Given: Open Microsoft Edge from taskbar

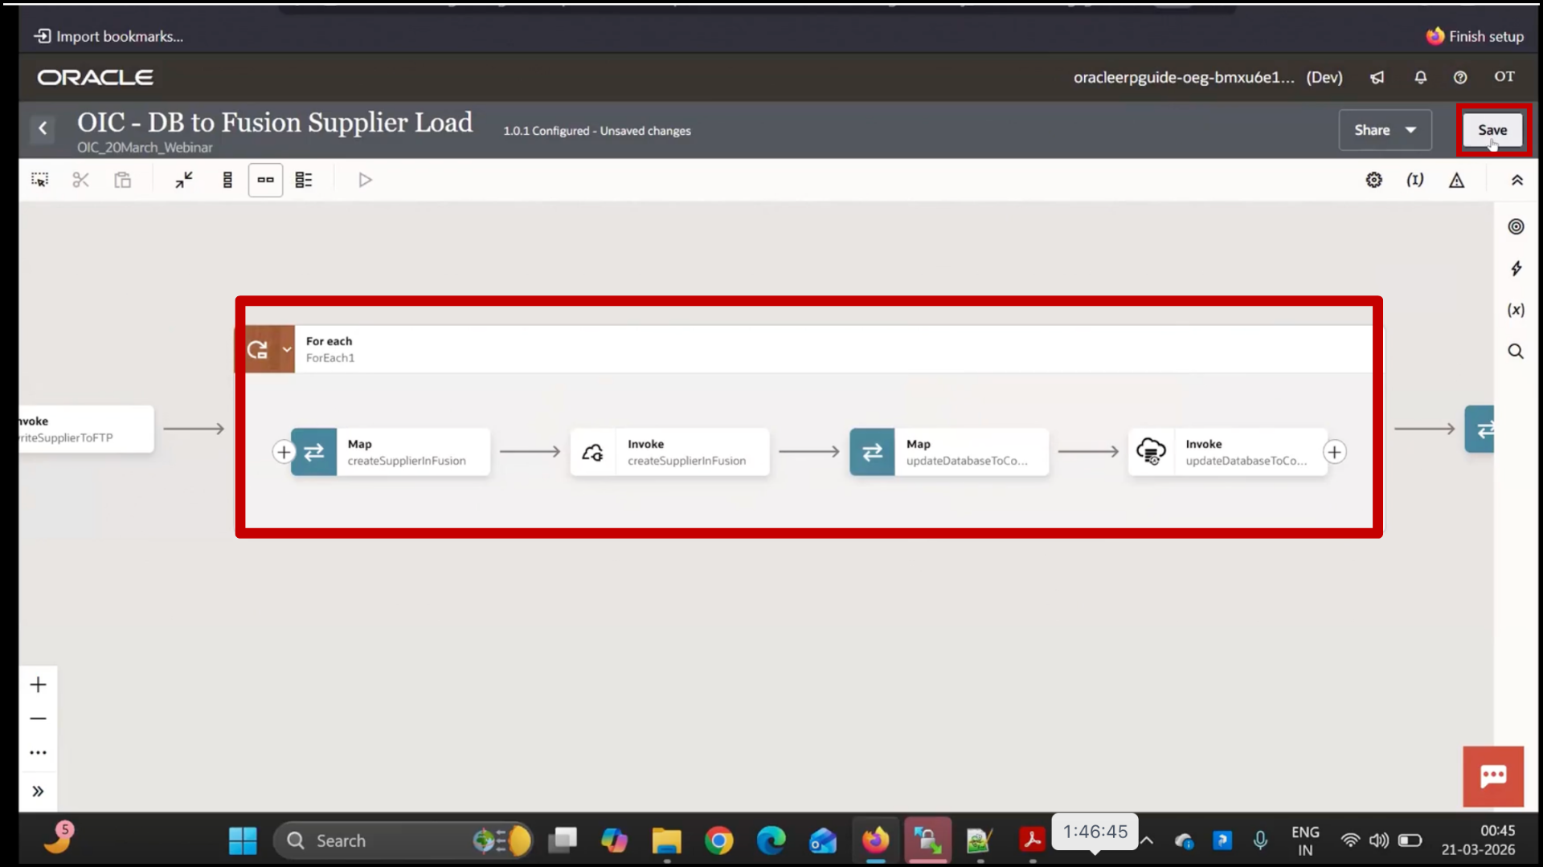Looking at the screenshot, I should pyautogui.click(x=771, y=841).
